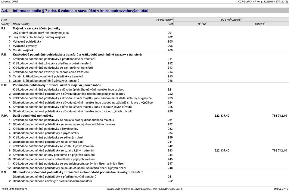Click timestamp '10.04.2015 9h19m27s' in footer
The width and height of the screenshot is (289, 191).
pyautogui.click(x=14, y=189)
